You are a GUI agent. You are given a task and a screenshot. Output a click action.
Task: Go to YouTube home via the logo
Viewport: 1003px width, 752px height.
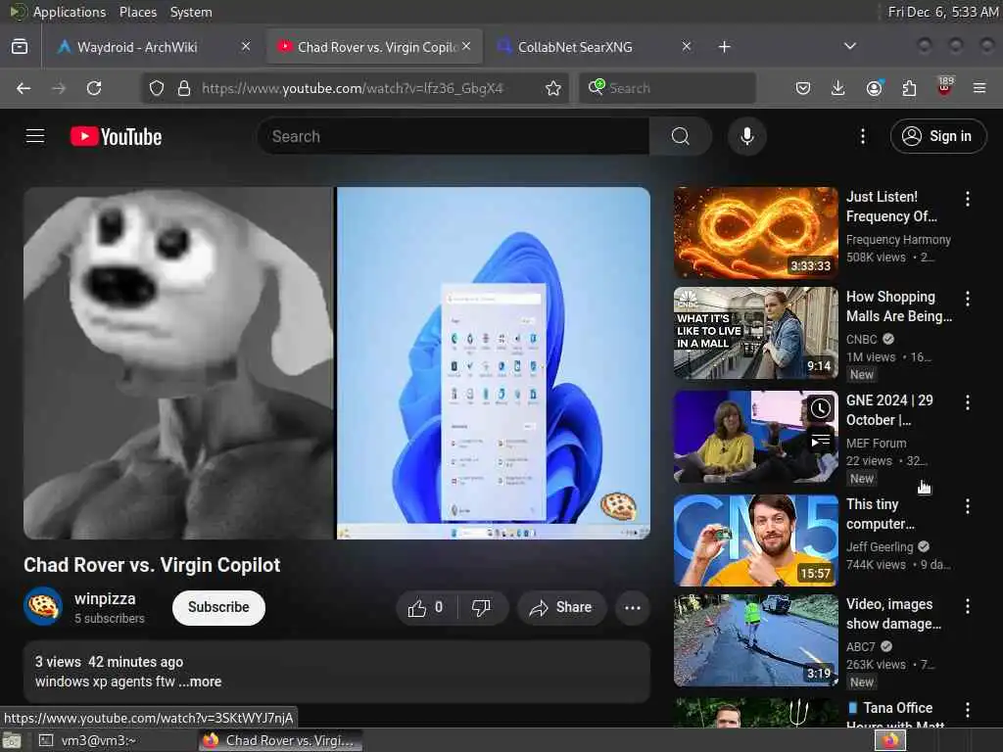[x=116, y=136]
